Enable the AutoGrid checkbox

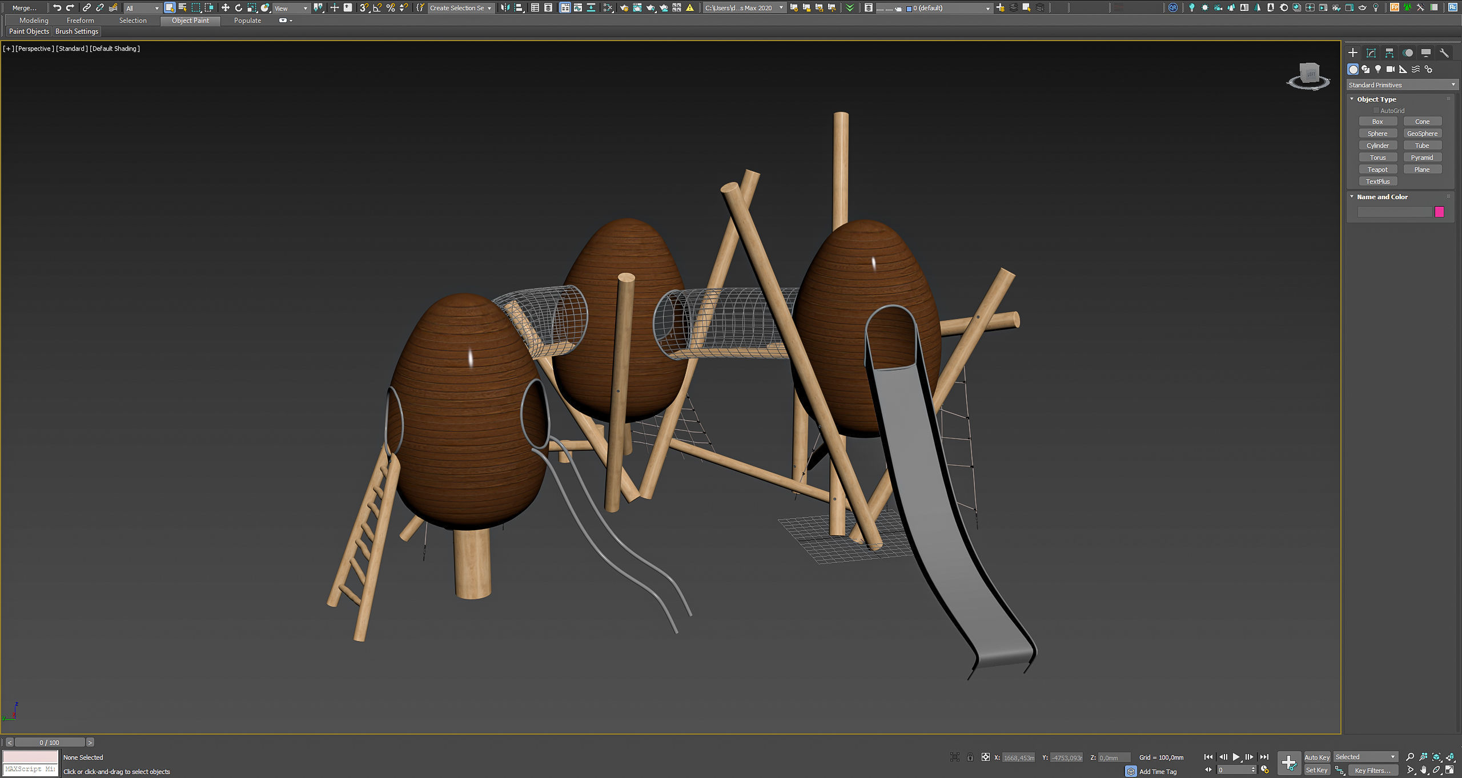tap(1376, 111)
